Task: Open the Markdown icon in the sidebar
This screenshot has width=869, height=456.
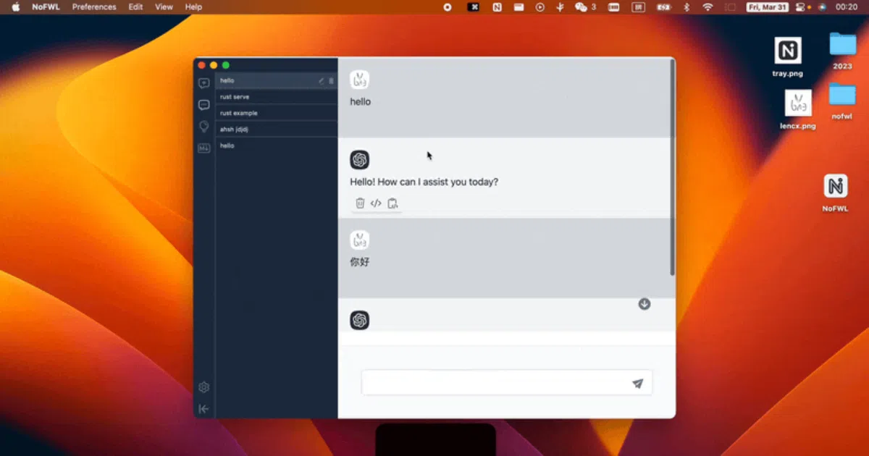Action: 203,148
